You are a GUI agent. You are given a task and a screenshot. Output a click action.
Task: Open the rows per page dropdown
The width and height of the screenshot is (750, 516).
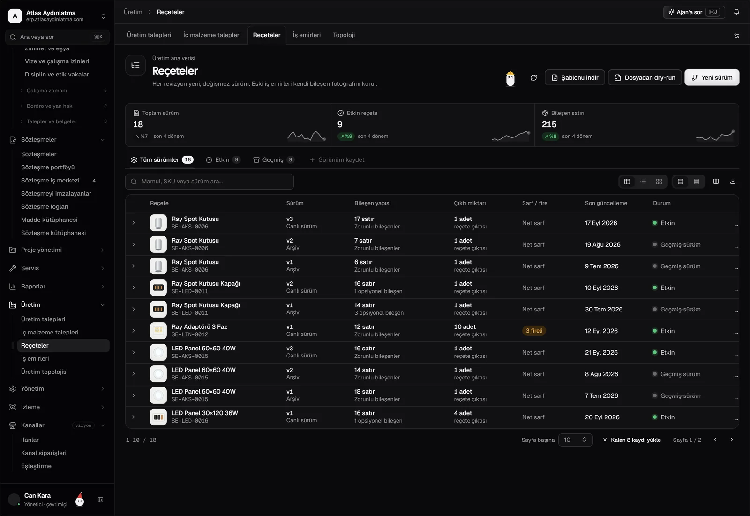(575, 440)
